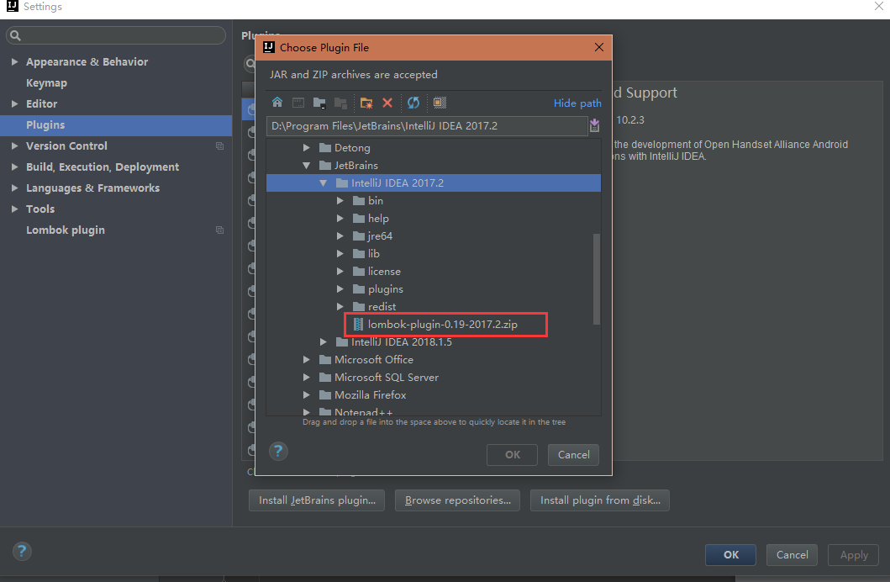The width and height of the screenshot is (890, 582).
Task: Click Browse repositories button
Action: tap(457, 500)
